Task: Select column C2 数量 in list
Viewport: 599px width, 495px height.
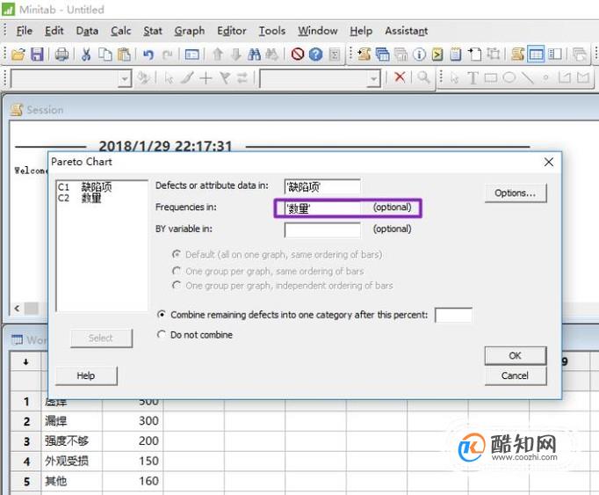Action: 79,198
